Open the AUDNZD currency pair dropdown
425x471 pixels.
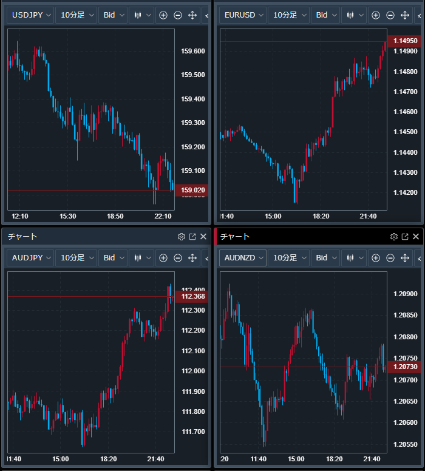click(x=243, y=258)
